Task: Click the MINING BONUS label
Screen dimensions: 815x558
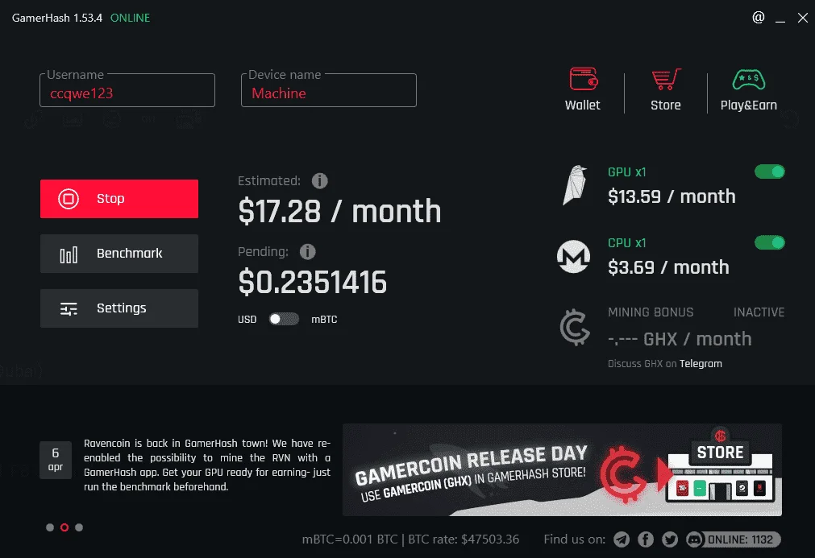Action: (x=651, y=312)
